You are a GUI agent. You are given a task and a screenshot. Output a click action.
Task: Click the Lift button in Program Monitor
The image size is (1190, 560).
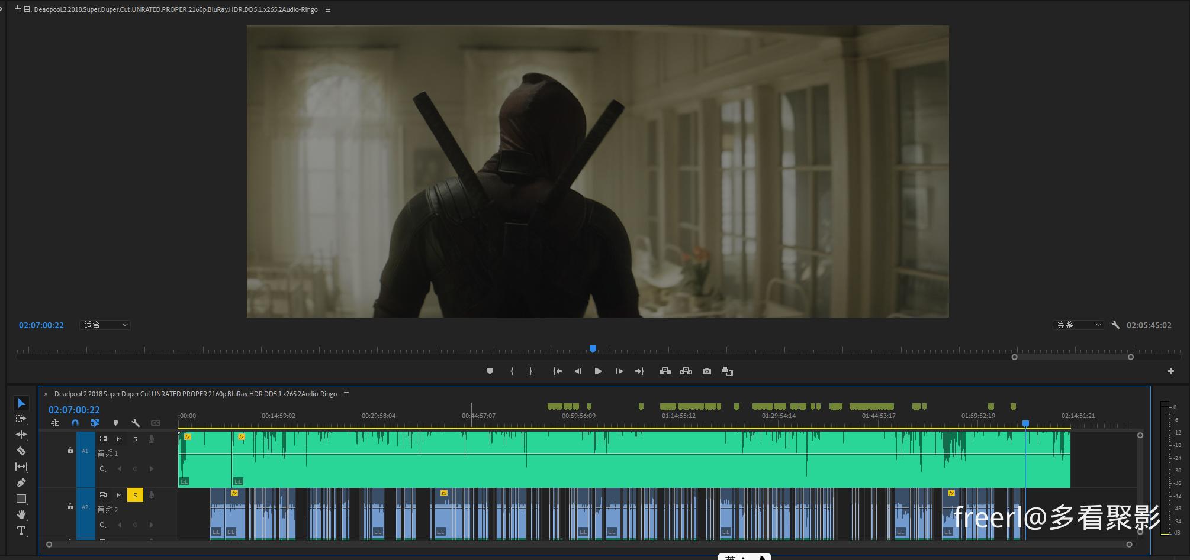click(665, 371)
